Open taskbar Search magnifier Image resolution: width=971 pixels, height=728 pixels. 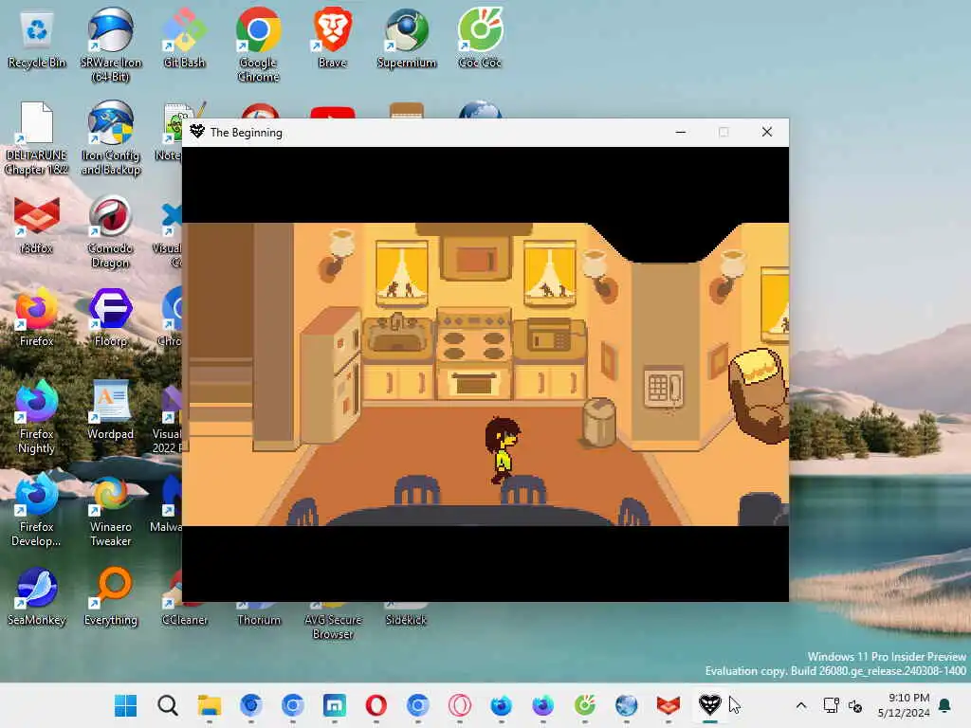point(167,705)
